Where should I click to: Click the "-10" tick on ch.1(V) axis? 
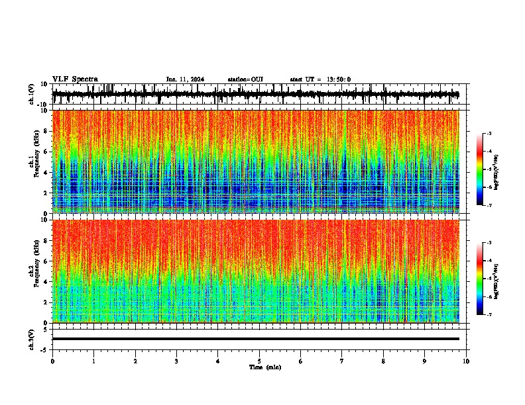coord(42,105)
